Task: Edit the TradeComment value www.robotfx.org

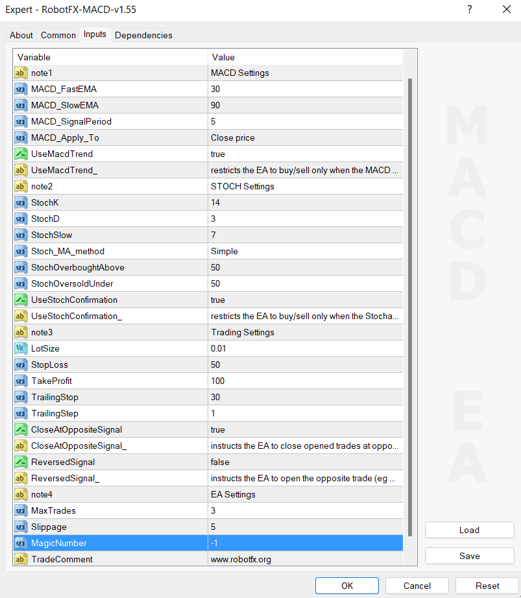Action: tap(306, 559)
